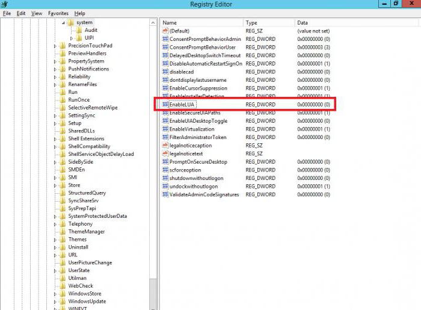The height and width of the screenshot is (310, 421).
Task: Click the (Default) string value icon
Action: (x=165, y=31)
